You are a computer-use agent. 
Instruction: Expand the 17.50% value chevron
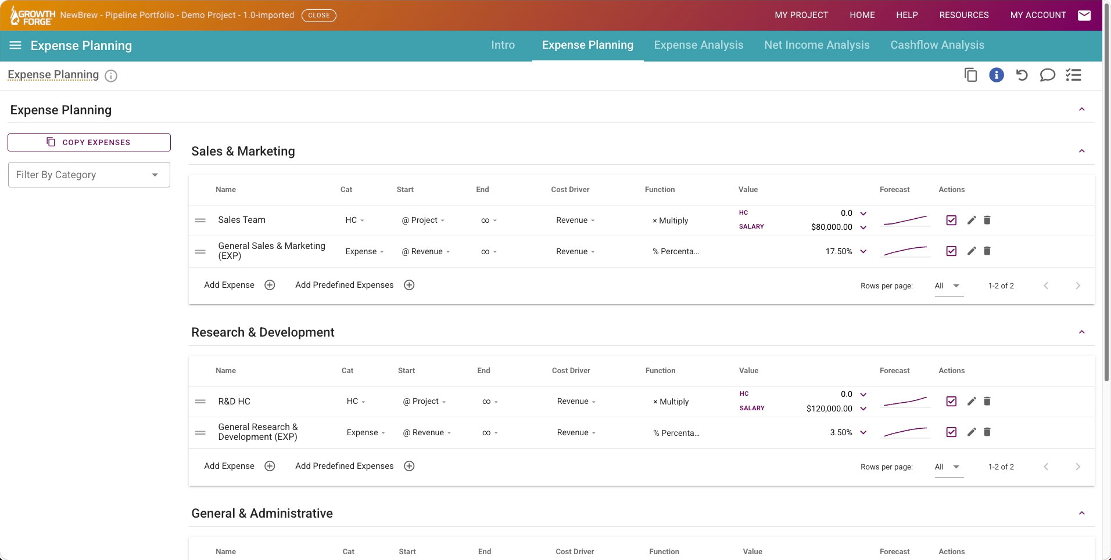(x=863, y=251)
